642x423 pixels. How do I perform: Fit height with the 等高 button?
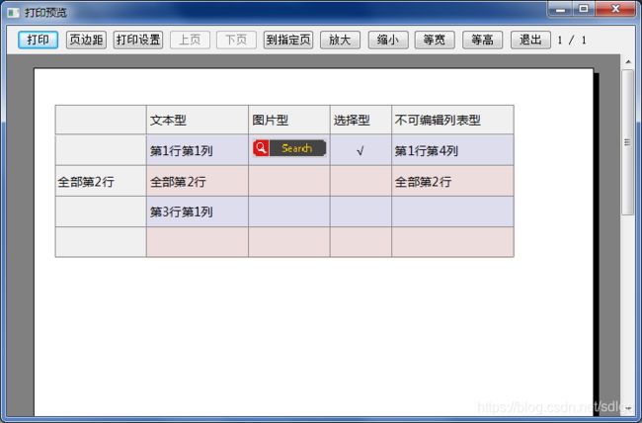[x=482, y=40]
